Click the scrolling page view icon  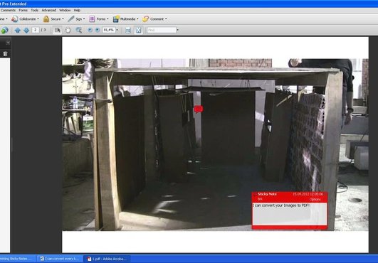click(128, 30)
